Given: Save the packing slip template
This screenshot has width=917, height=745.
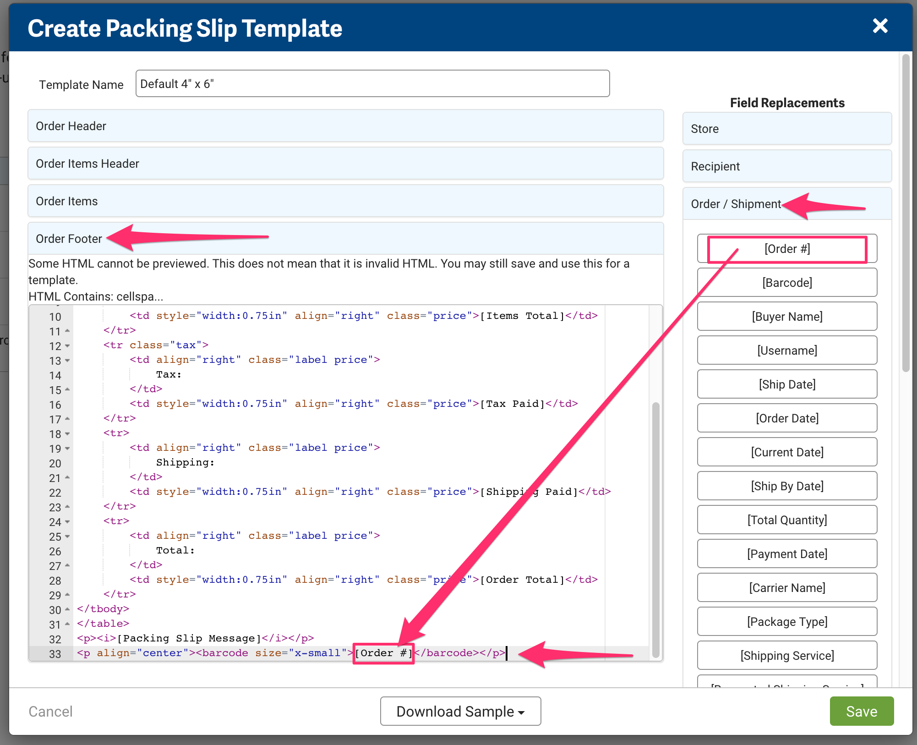Looking at the screenshot, I should pyautogui.click(x=861, y=712).
